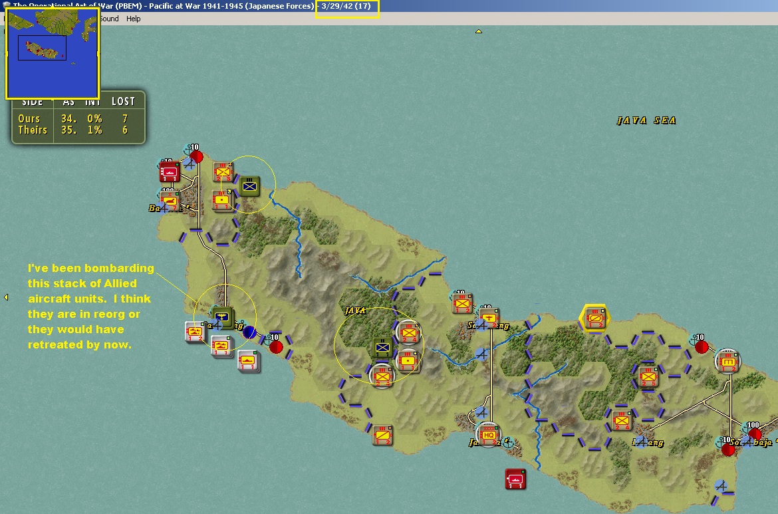
Task: Click the scroll-up arrow at the map's top edge
Action: 479,31
